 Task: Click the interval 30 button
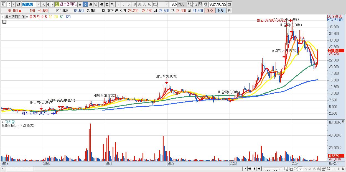144,4
